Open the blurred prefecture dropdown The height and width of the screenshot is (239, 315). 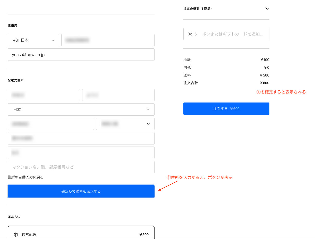click(x=125, y=124)
